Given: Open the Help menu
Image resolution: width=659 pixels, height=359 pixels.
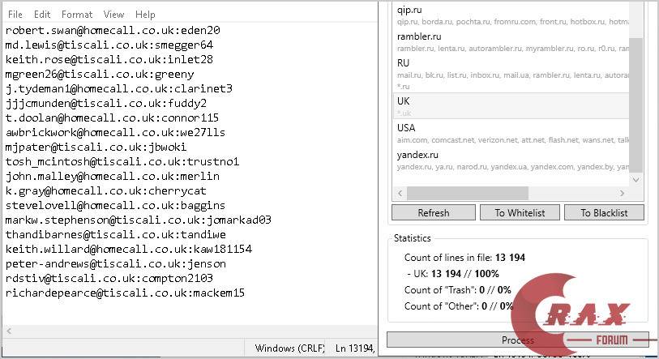Looking at the screenshot, I should point(145,15).
